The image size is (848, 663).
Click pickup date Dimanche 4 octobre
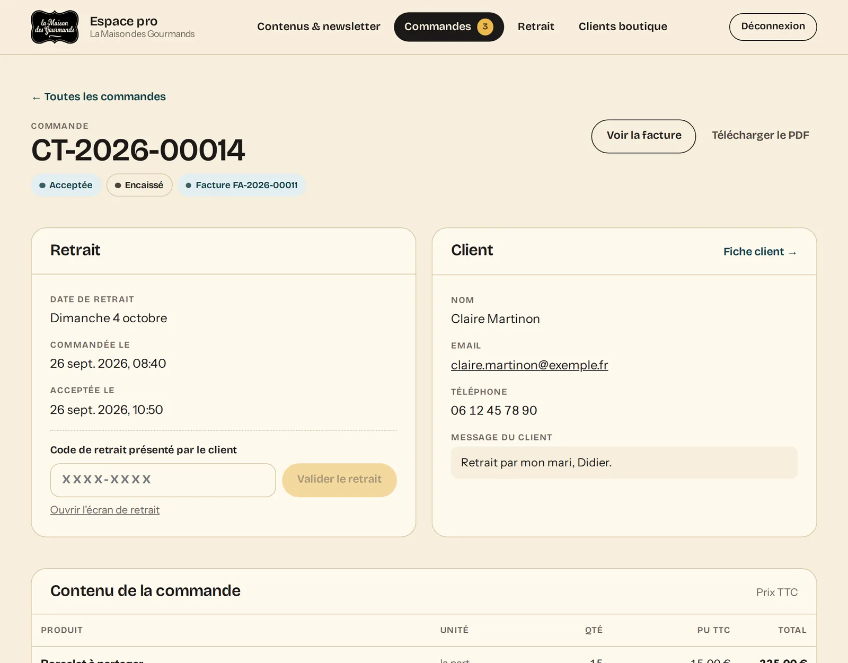109,318
